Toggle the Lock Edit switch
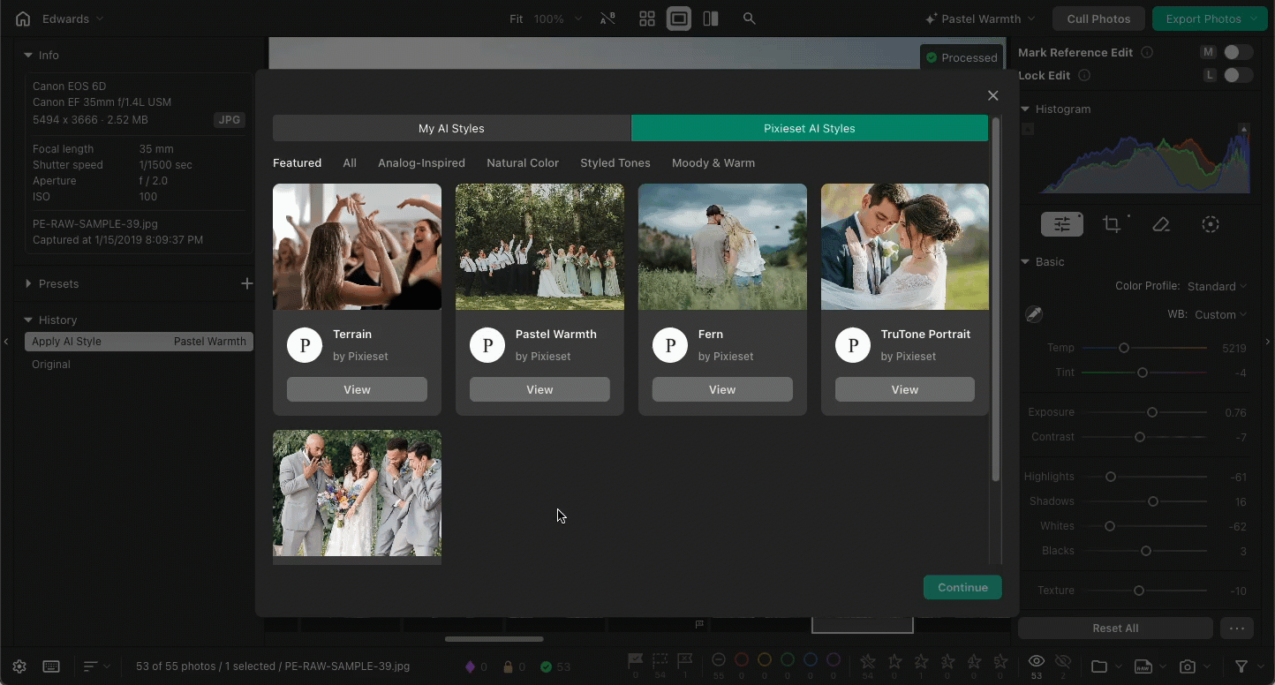 1238,75
